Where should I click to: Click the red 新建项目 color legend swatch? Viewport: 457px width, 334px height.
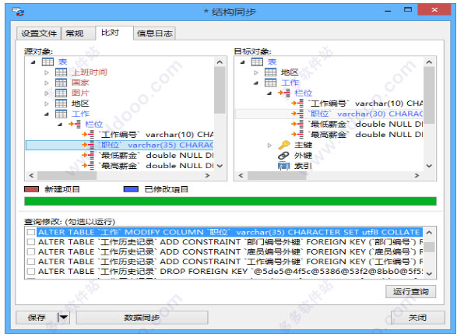31,189
